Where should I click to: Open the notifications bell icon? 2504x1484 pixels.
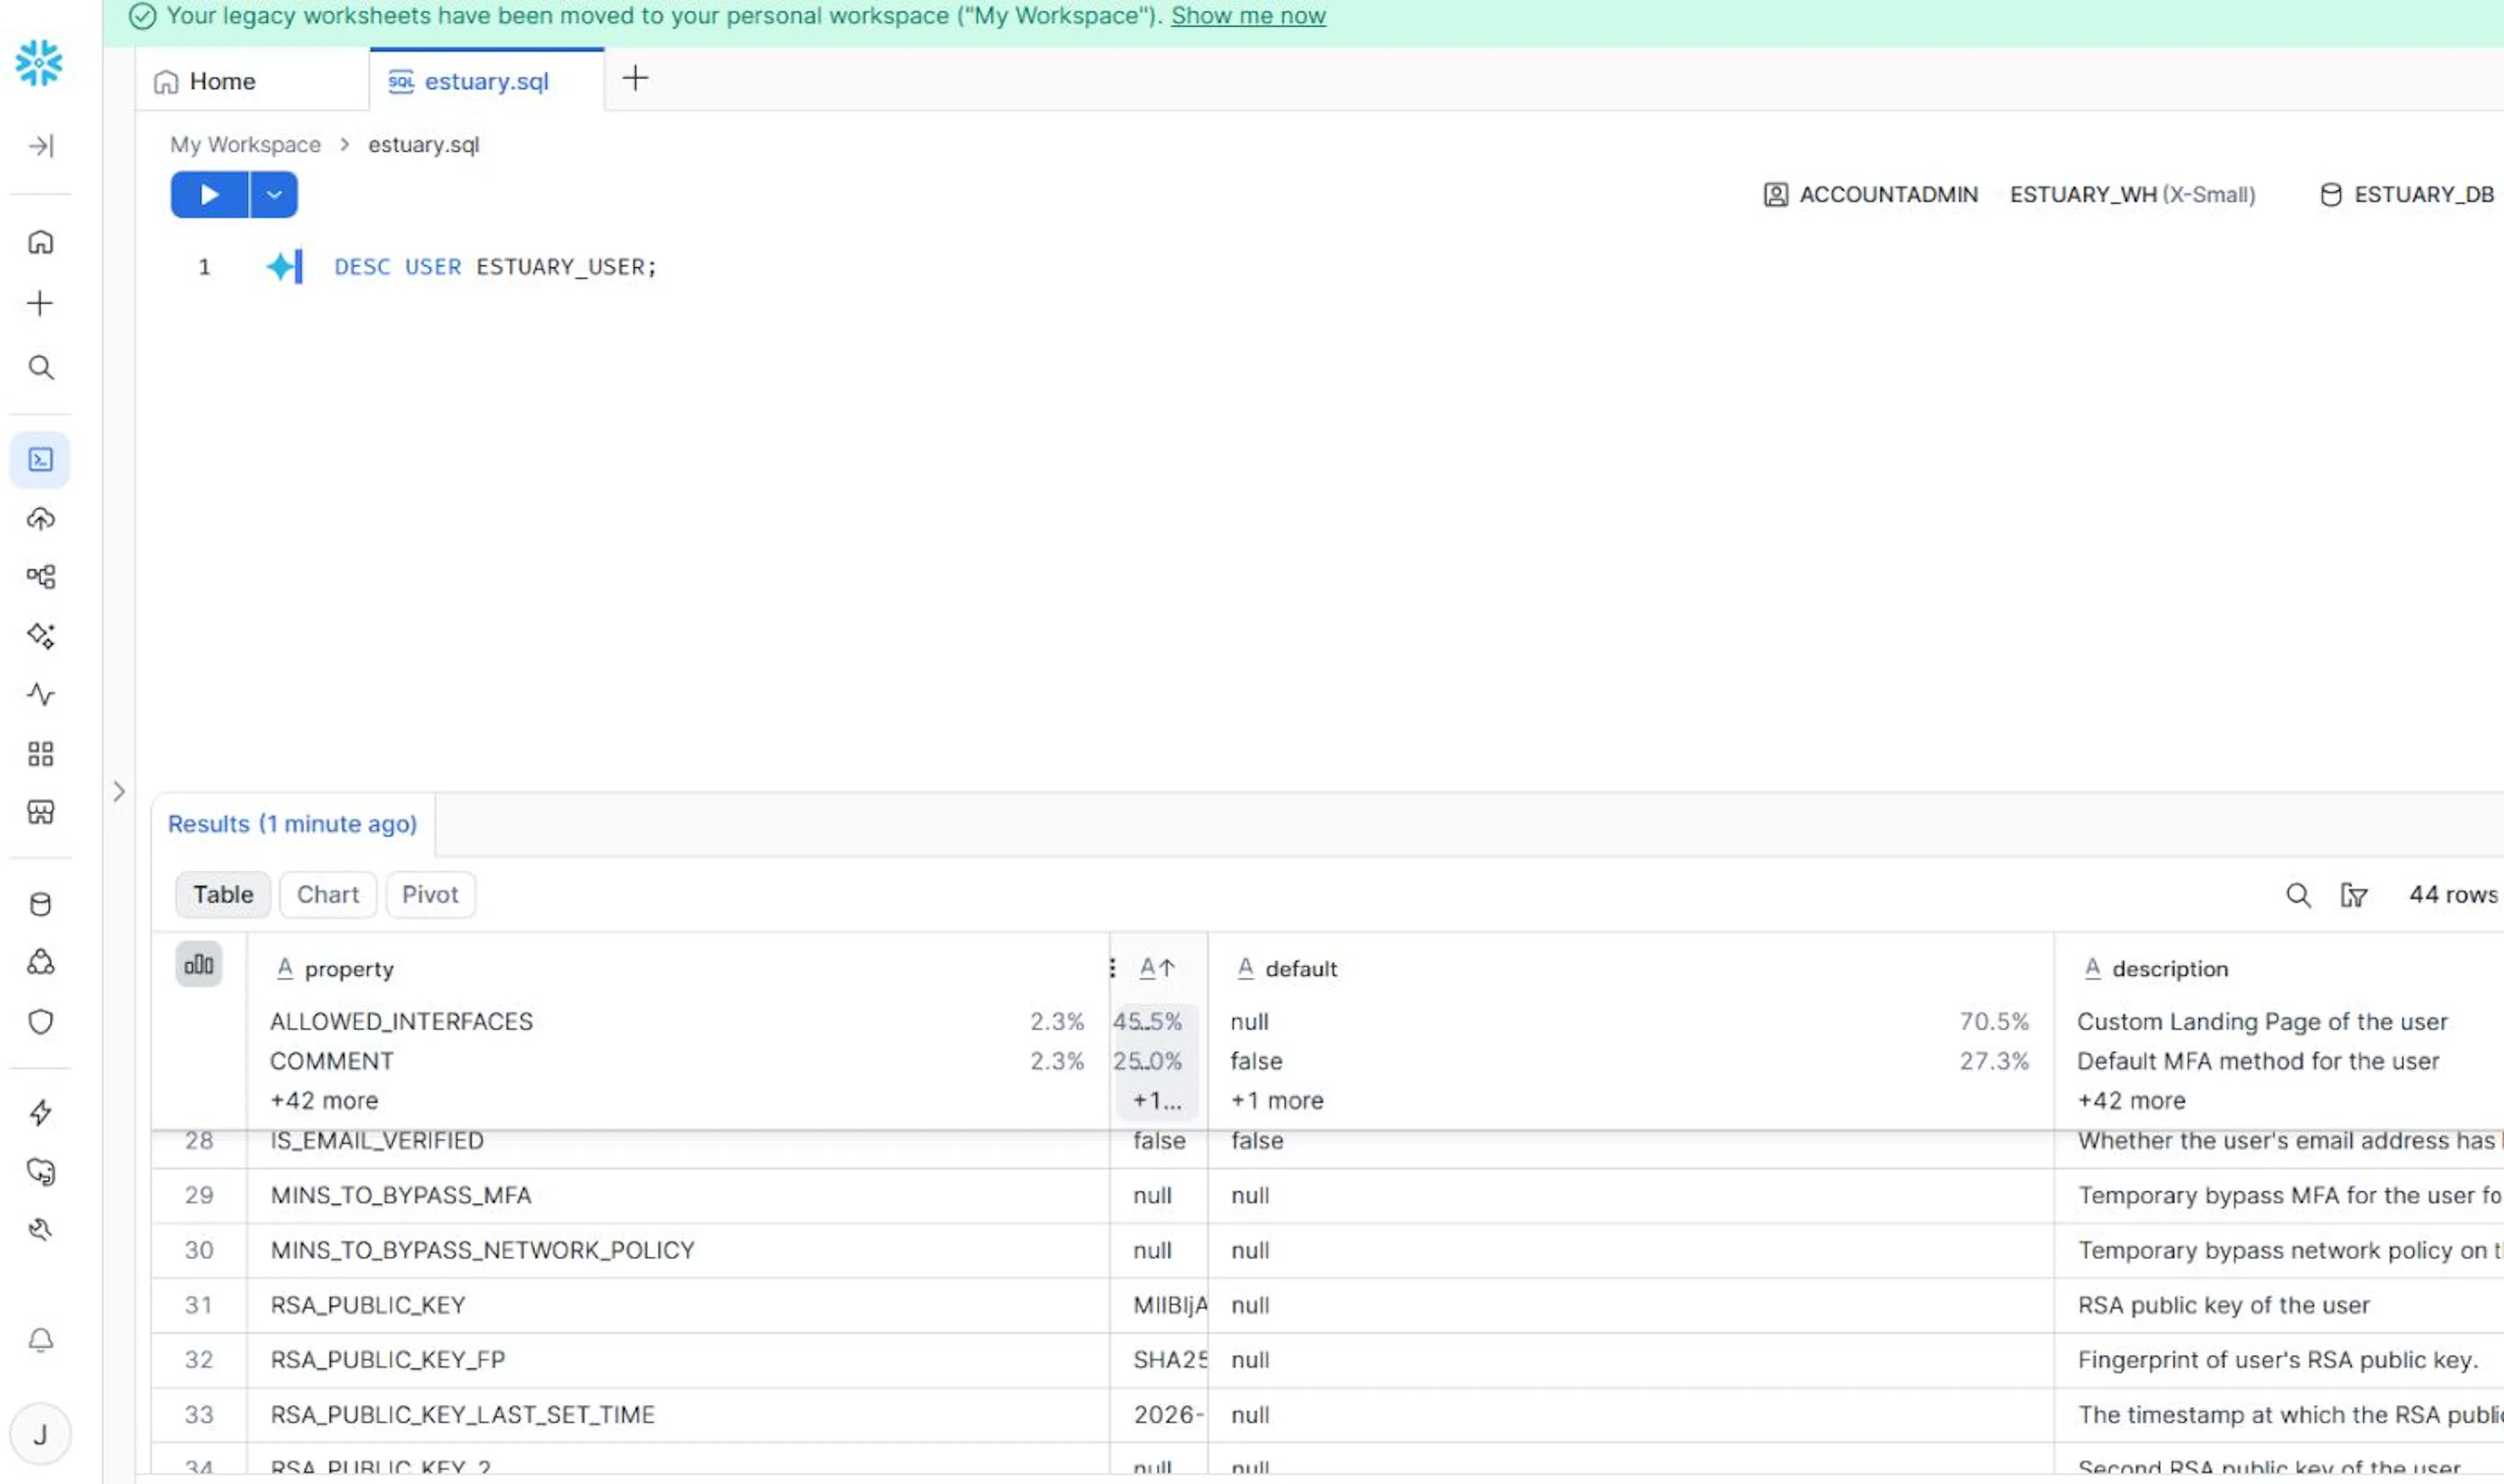pyautogui.click(x=40, y=1340)
